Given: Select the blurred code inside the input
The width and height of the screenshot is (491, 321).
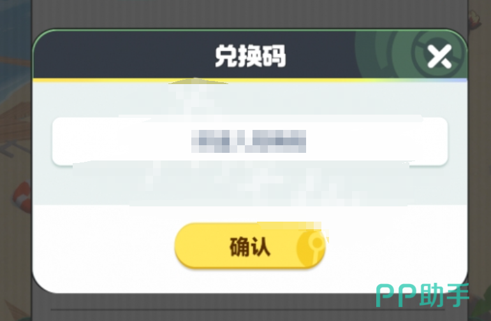Looking at the screenshot, I should 249,141.
